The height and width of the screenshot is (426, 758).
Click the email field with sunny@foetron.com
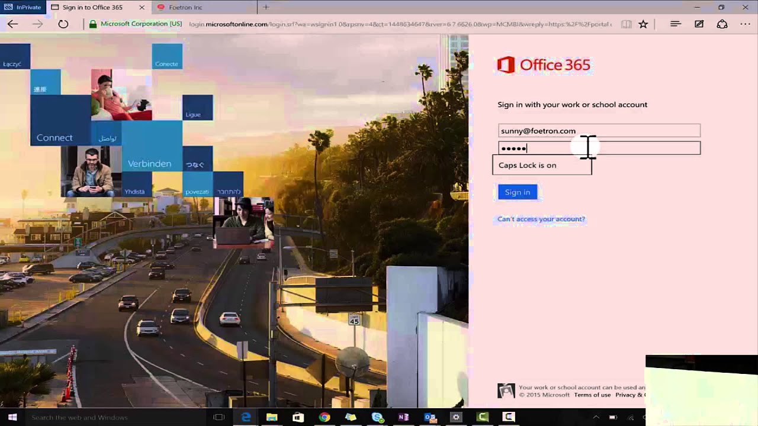(x=599, y=131)
